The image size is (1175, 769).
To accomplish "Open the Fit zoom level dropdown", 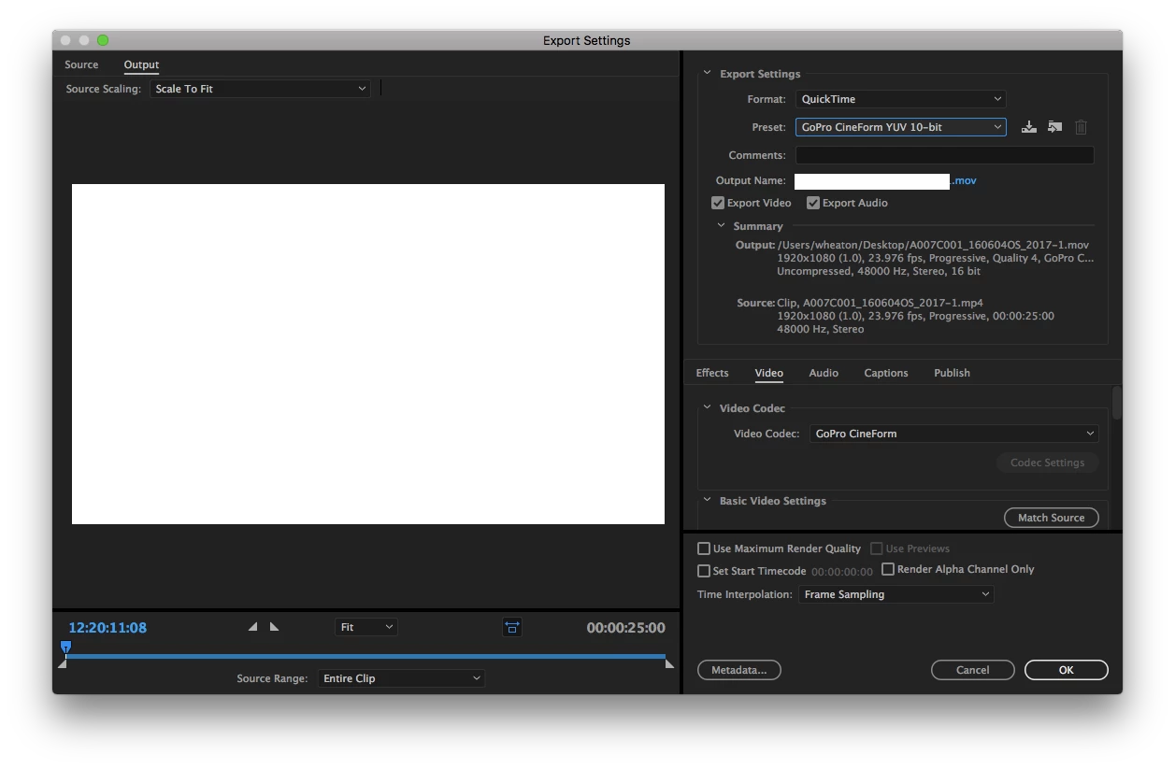I will [x=366, y=627].
